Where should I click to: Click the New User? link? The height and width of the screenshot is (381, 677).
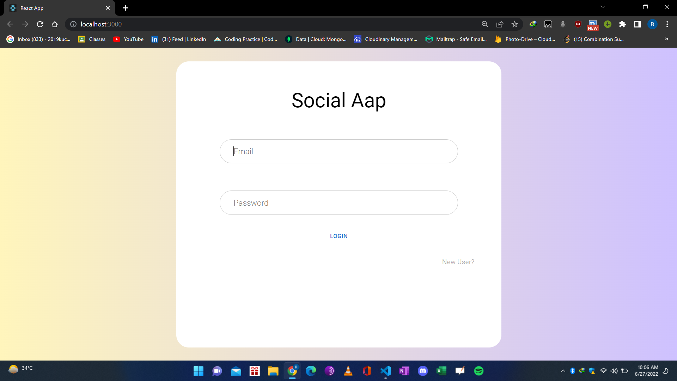click(458, 262)
